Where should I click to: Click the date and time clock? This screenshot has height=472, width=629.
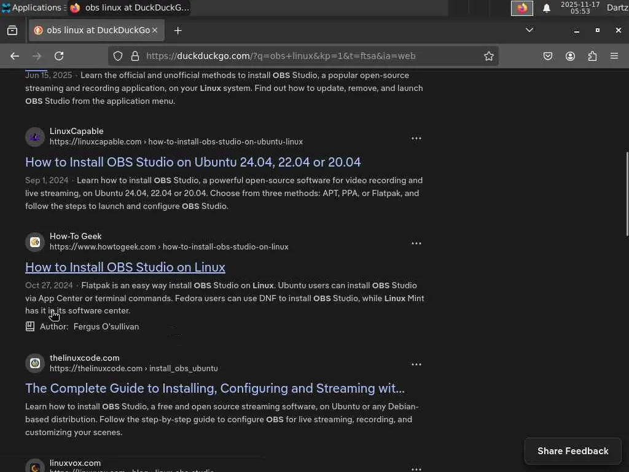tap(580, 7)
